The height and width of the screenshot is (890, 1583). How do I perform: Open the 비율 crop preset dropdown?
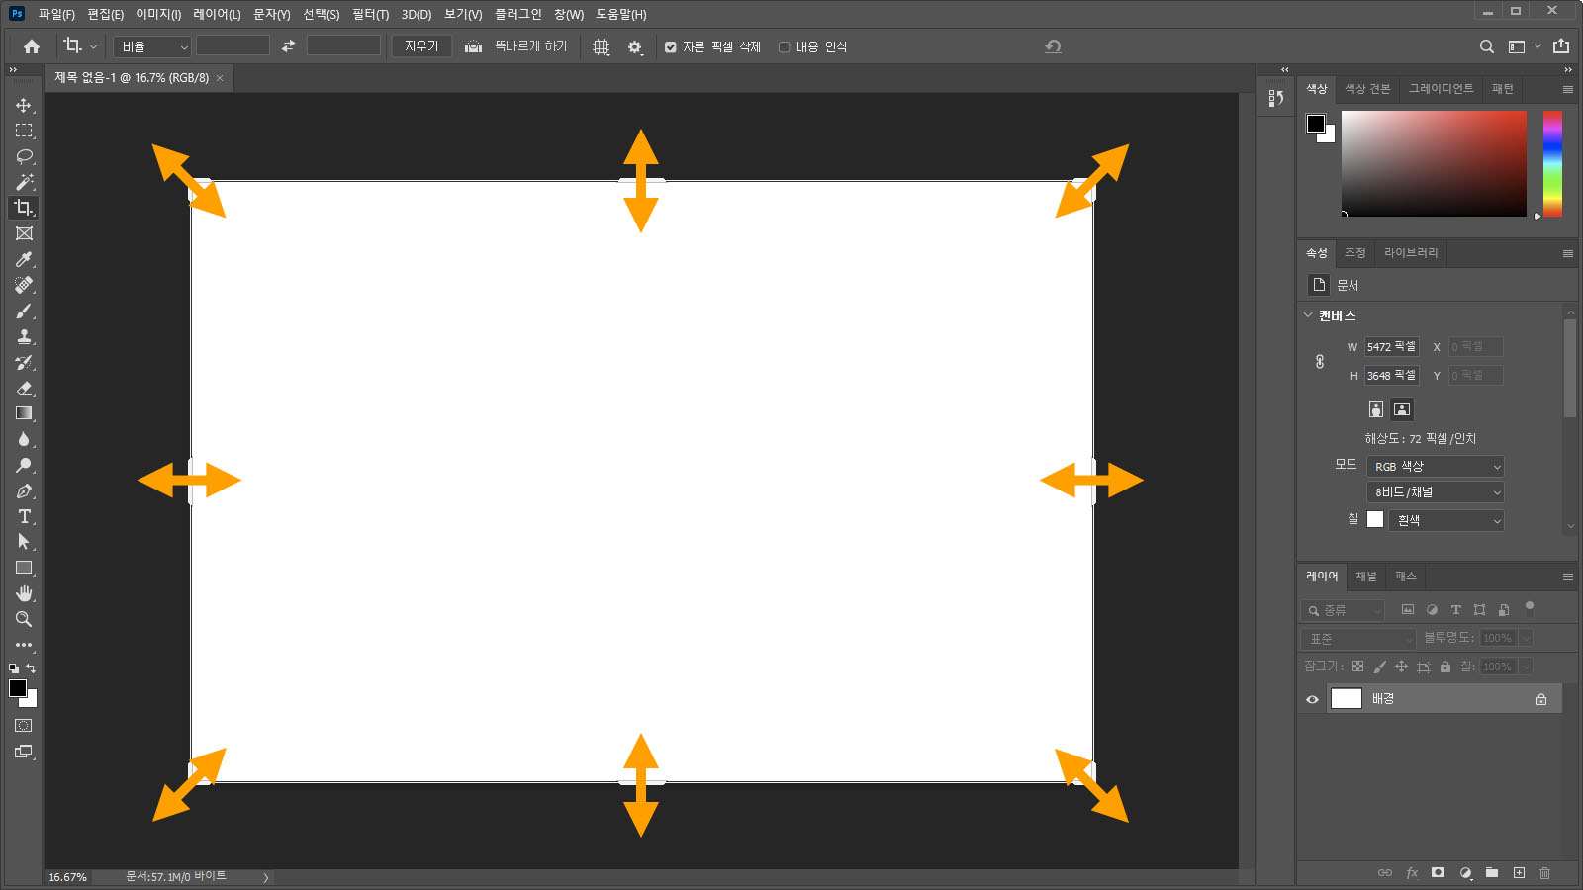(151, 46)
